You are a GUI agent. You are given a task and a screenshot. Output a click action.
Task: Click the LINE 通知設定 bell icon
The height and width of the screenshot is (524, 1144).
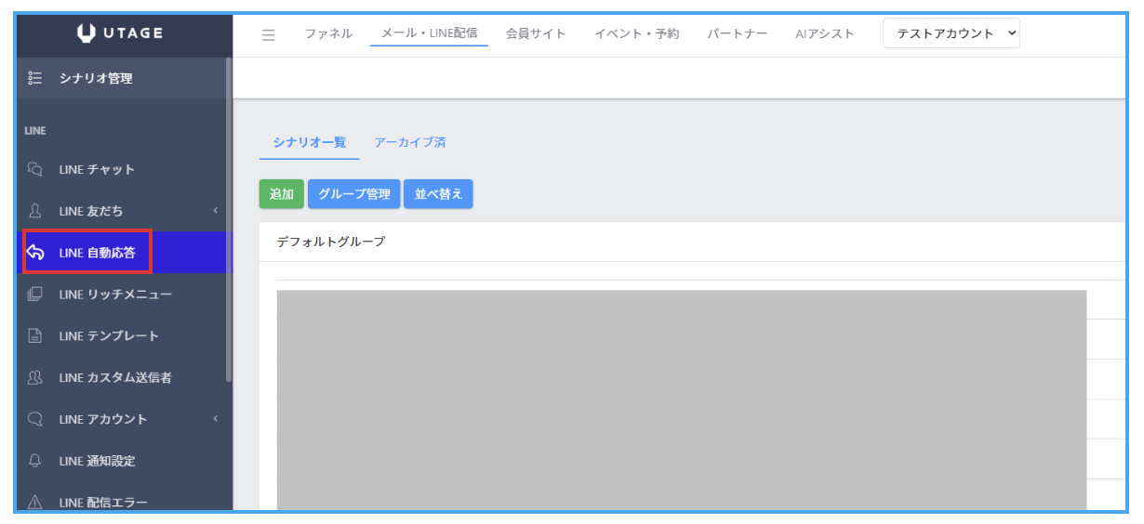[x=35, y=461]
